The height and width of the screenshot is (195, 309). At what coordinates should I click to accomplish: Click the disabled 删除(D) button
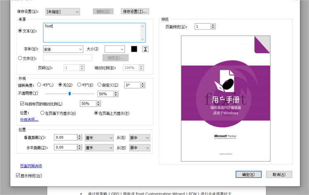[103, 12]
